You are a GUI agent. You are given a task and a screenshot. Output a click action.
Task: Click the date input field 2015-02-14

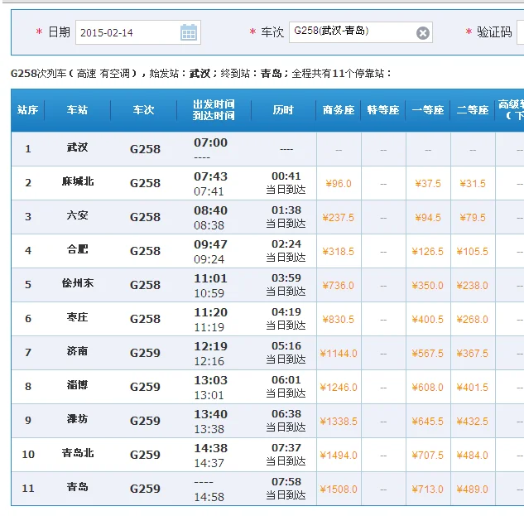coord(138,32)
